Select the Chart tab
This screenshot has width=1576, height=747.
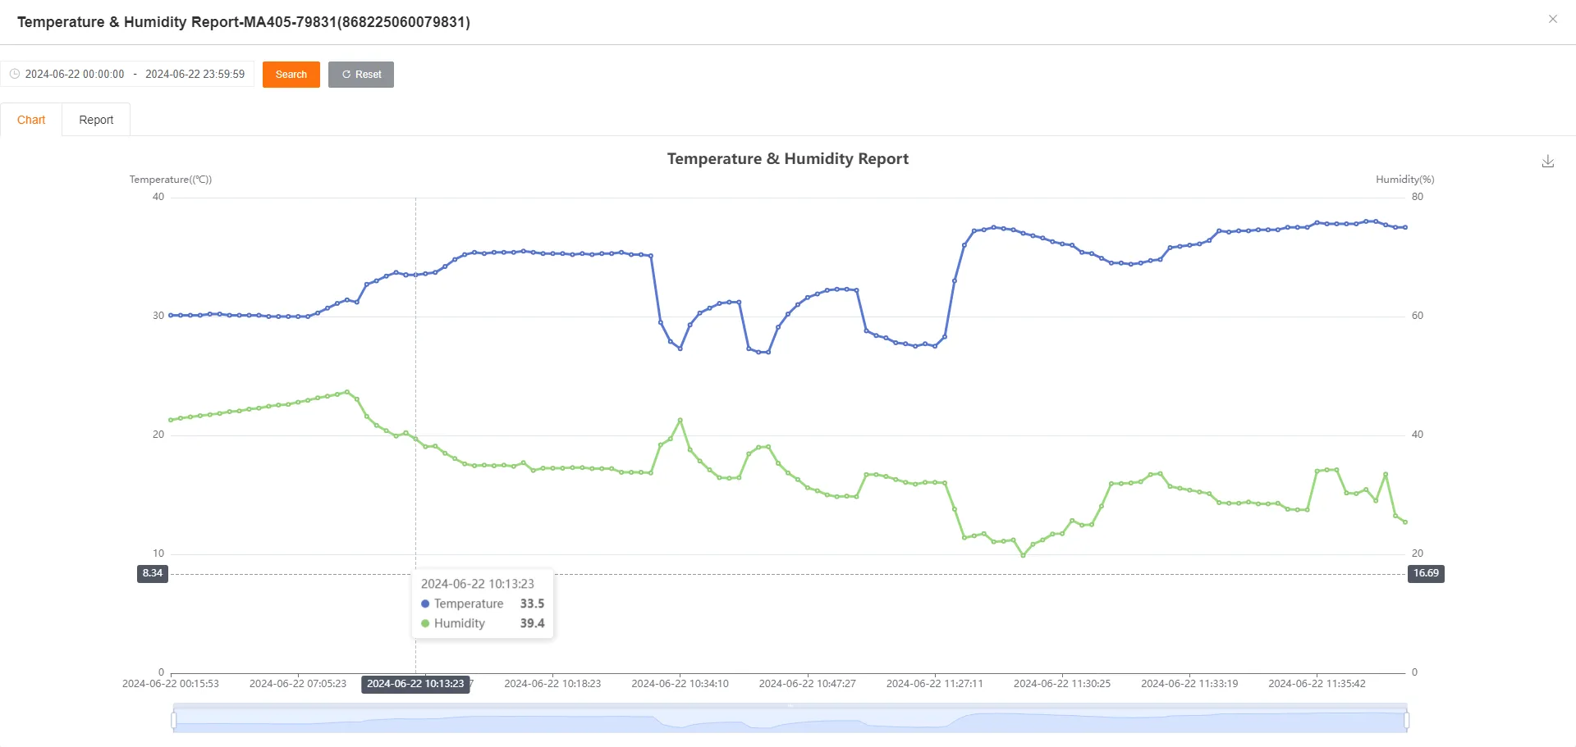coord(31,119)
